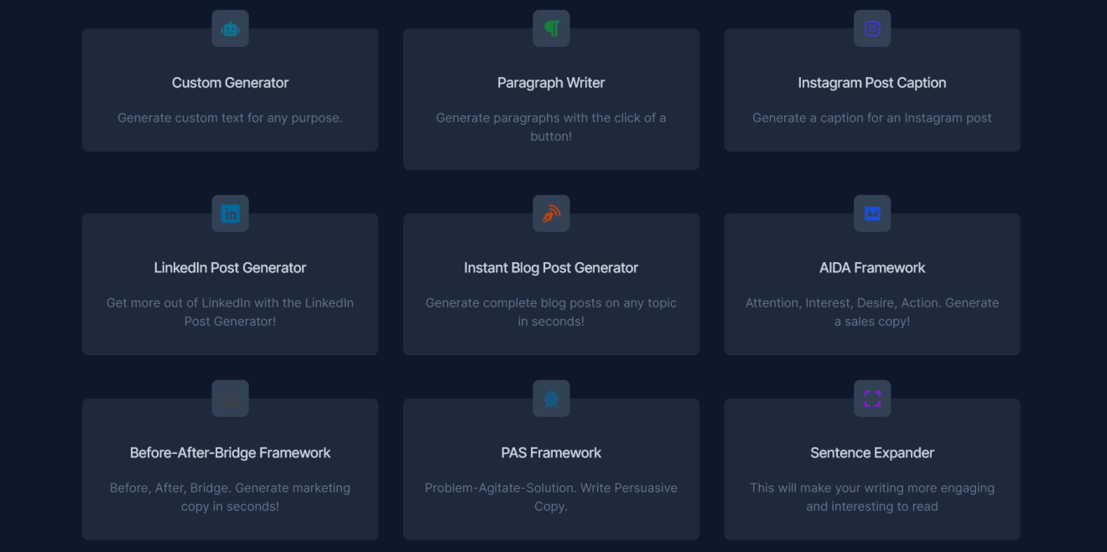The image size is (1107, 552).
Task: Click the Instant Blog Post feed icon
Action: 551,213
